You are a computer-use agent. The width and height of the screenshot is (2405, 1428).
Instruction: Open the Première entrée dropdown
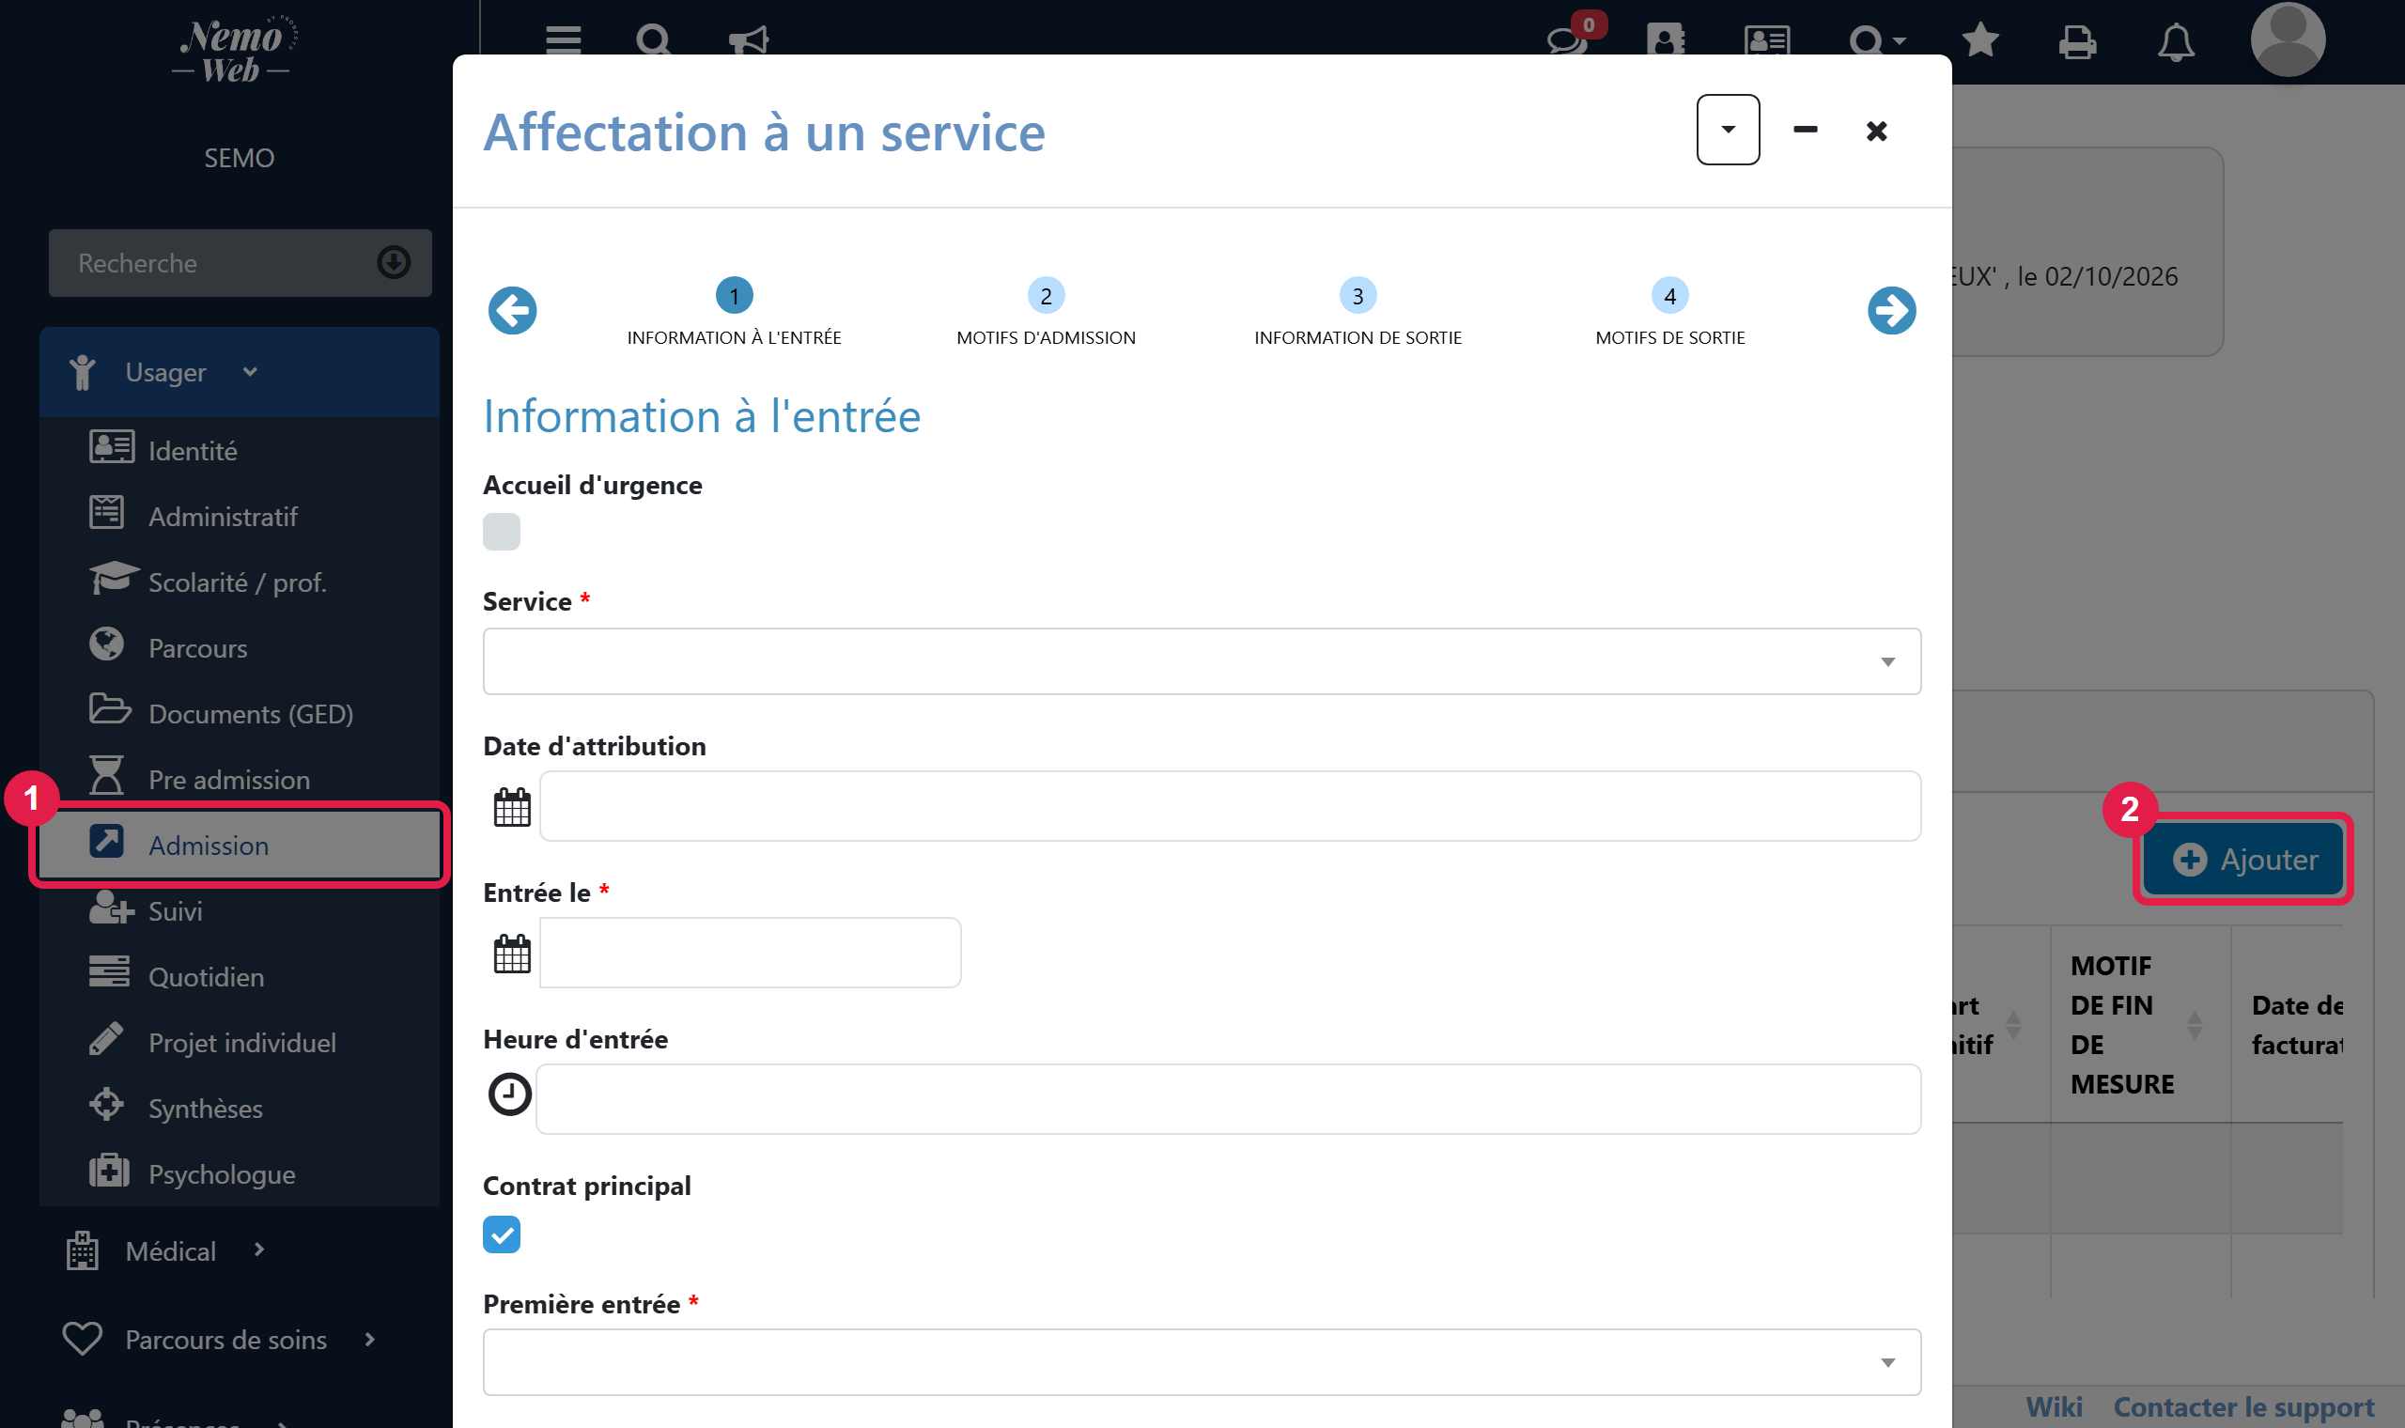pyautogui.click(x=1202, y=1361)
